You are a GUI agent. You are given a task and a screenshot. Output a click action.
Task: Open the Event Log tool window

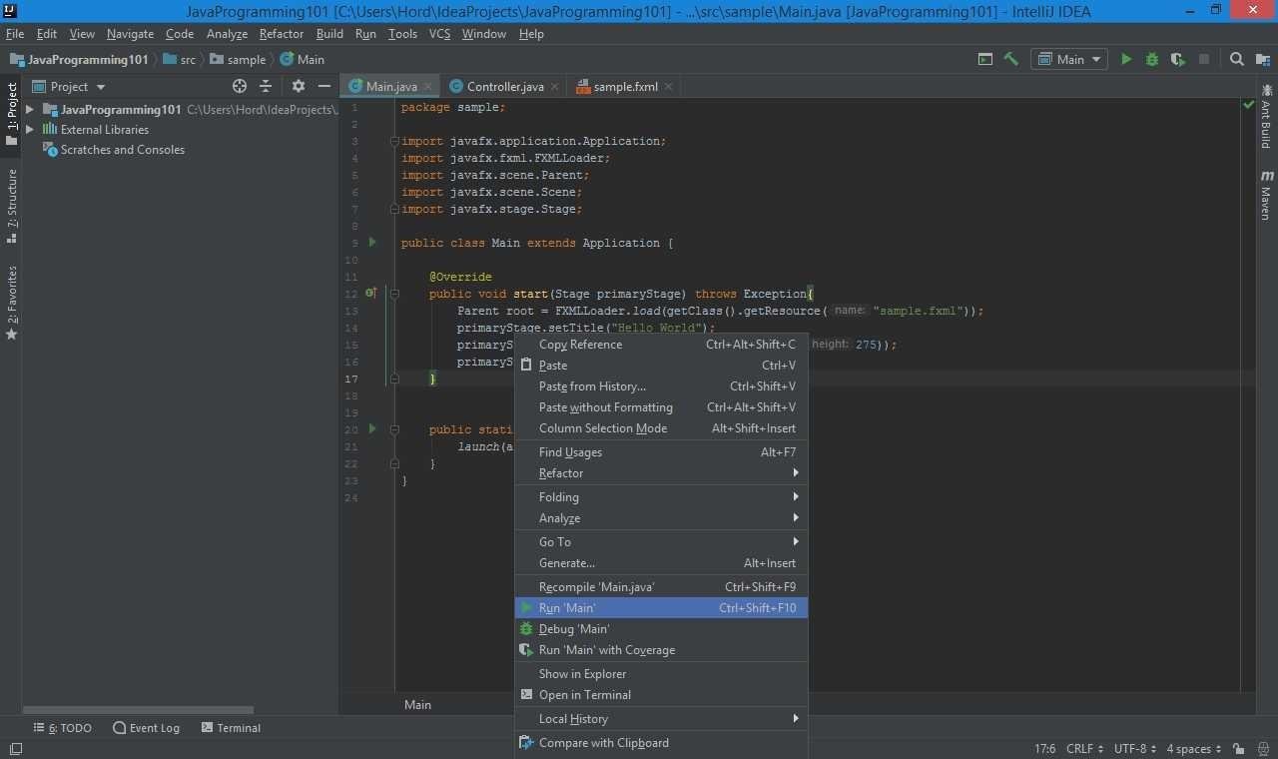point(147,728)
